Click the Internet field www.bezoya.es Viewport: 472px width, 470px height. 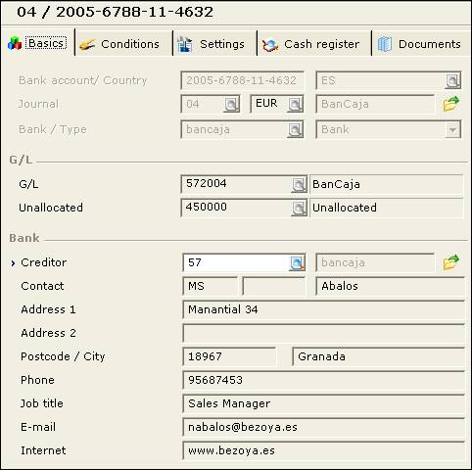(323, 450)
